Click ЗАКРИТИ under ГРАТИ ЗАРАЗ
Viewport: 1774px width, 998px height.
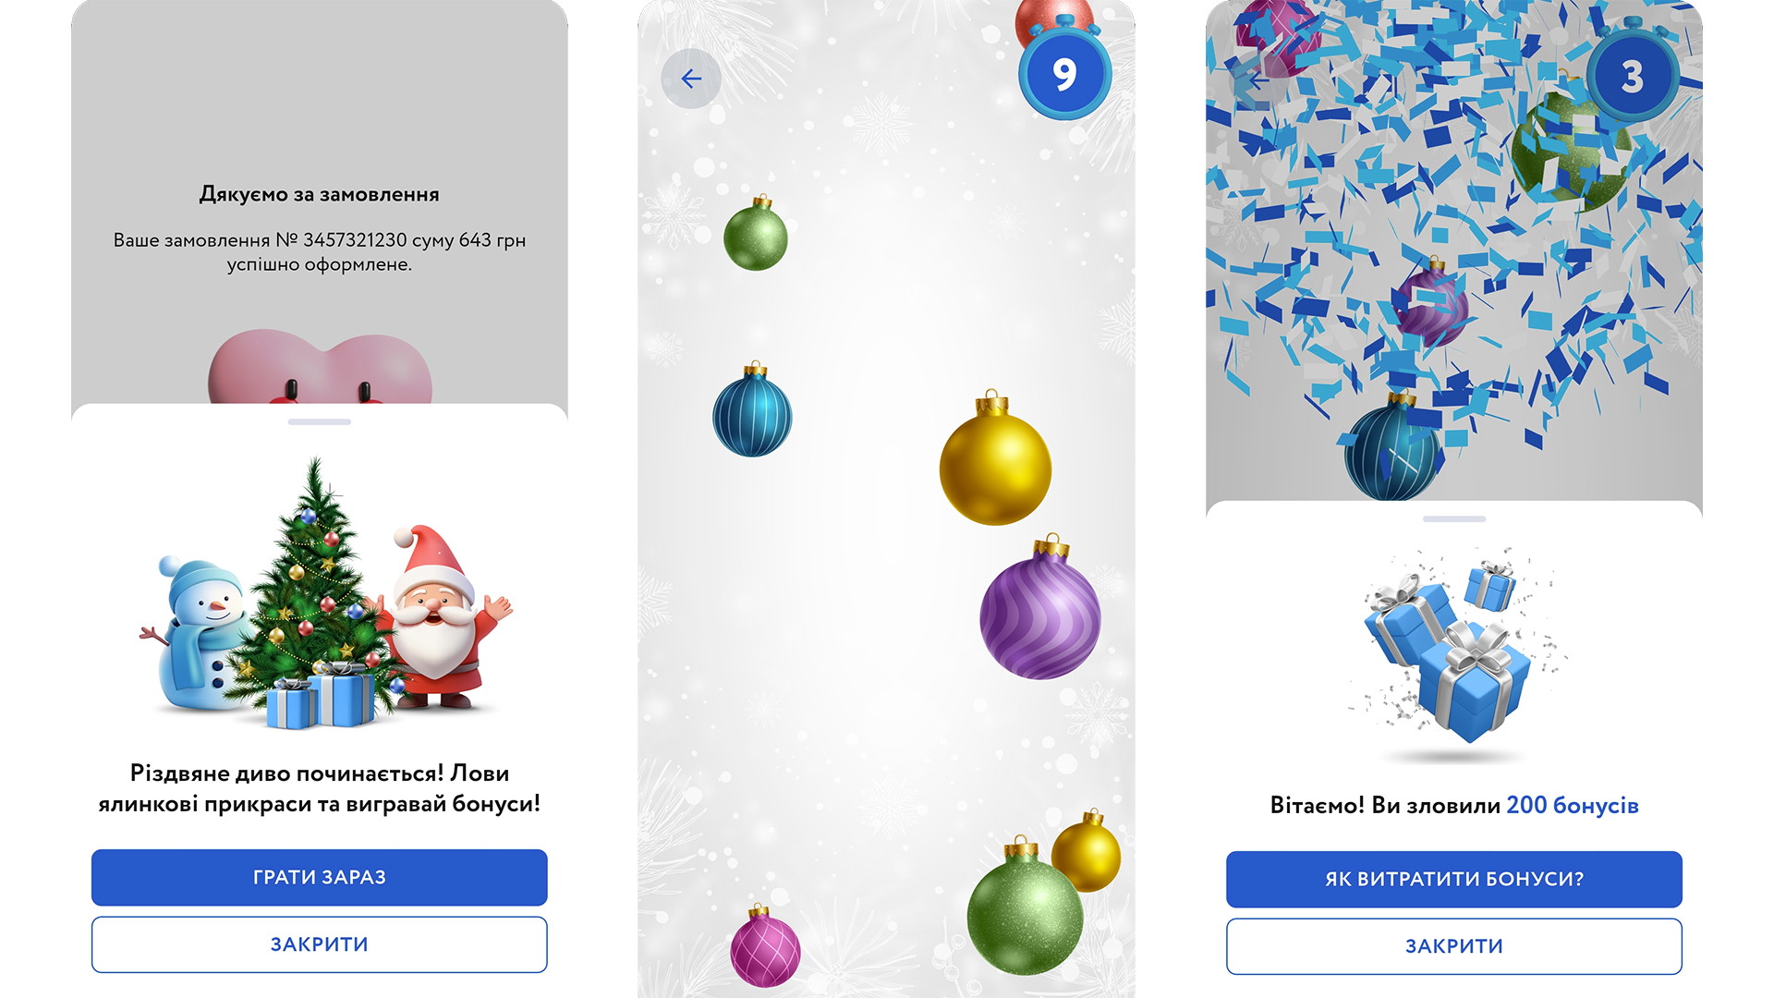click(x=320, y=944)
